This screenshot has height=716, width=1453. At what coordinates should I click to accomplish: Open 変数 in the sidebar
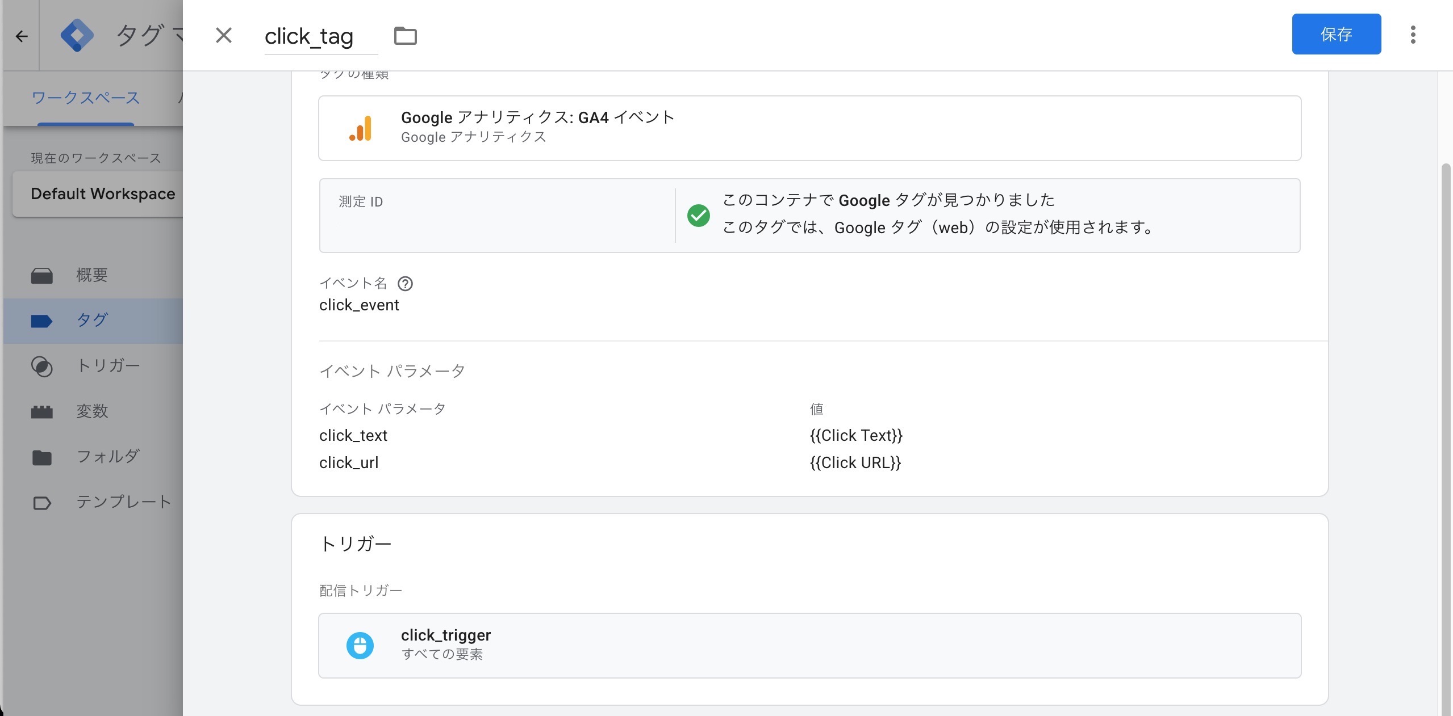point(92,411)
